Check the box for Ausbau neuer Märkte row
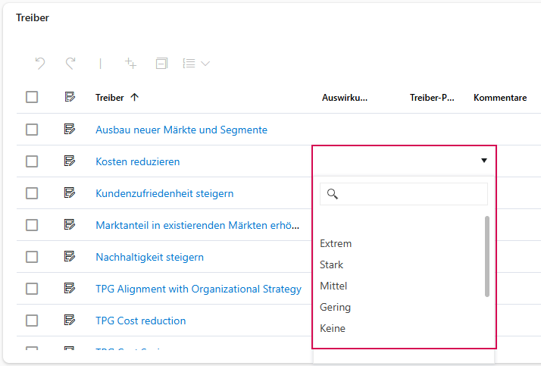This screenshot has height=366, width=541. tap(32, 130)
